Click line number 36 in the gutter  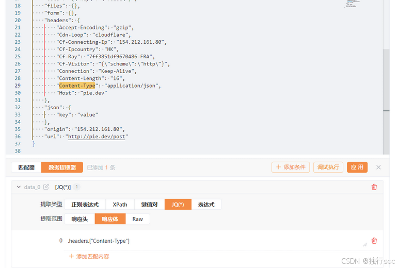tap(18, 137)
